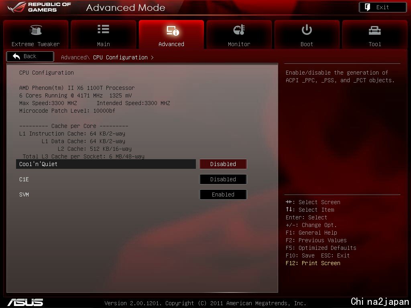Switch to the Main tab
Viewport: 411px width, 308px height.
click(104, 34)
